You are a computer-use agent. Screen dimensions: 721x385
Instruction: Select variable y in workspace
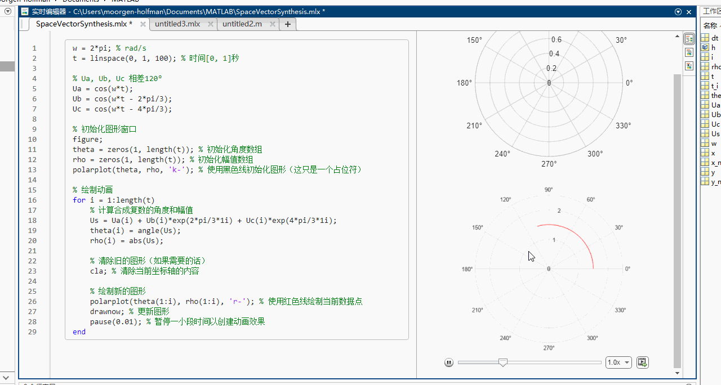coord(711,172)
